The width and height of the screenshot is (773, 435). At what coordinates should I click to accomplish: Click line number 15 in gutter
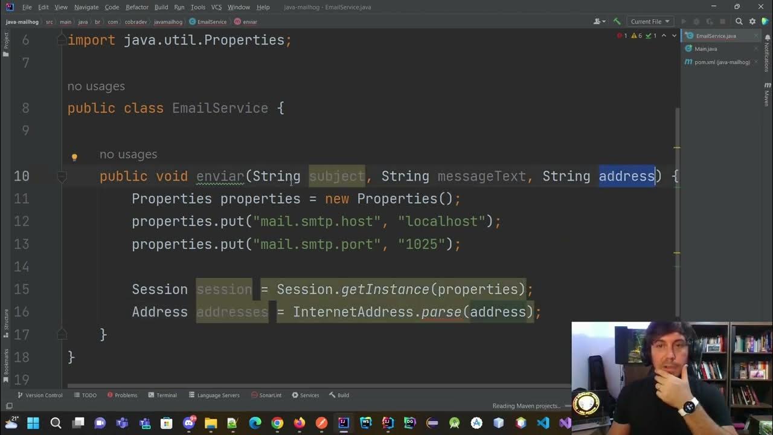point(21,289)
